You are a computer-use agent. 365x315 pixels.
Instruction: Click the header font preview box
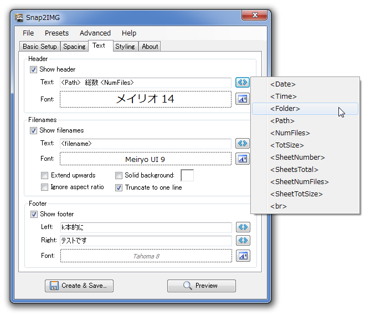pyautogui.click(x=146, y=99)
